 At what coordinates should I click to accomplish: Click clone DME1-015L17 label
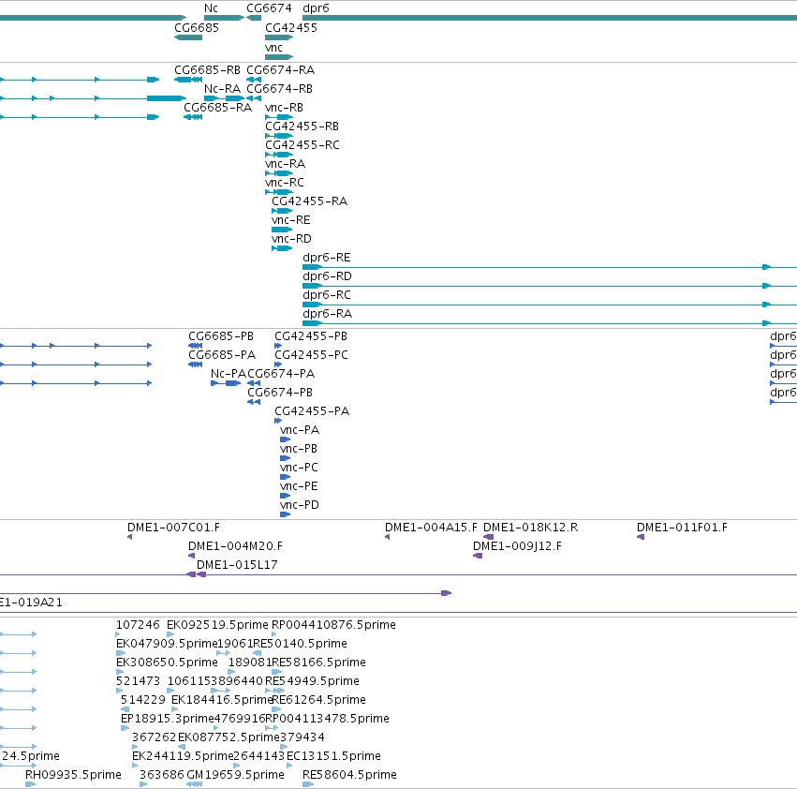(237, 565)
